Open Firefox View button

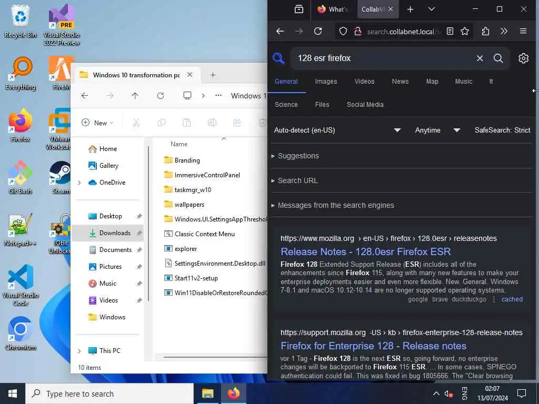click(x=299, y=9)
